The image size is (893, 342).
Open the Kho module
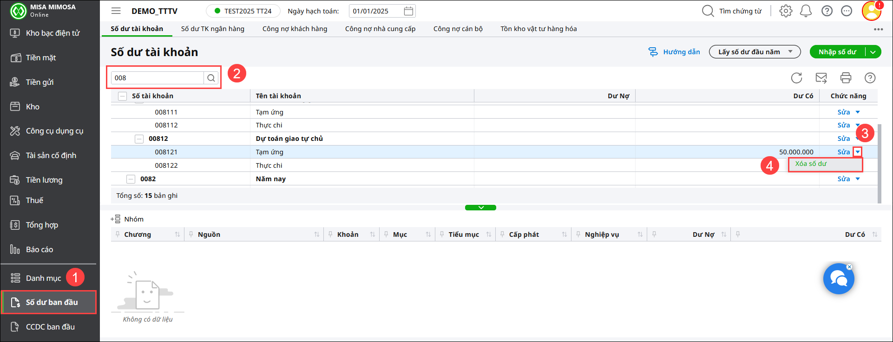[x=25, y=107]
